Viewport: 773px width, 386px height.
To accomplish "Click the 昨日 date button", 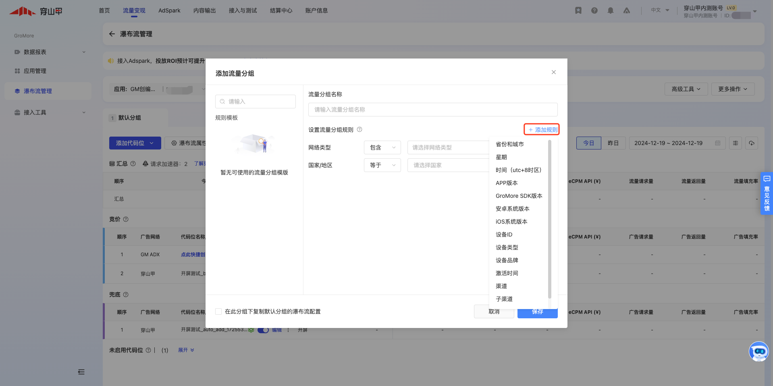I will pyautogui.click(x=613, y=143).
